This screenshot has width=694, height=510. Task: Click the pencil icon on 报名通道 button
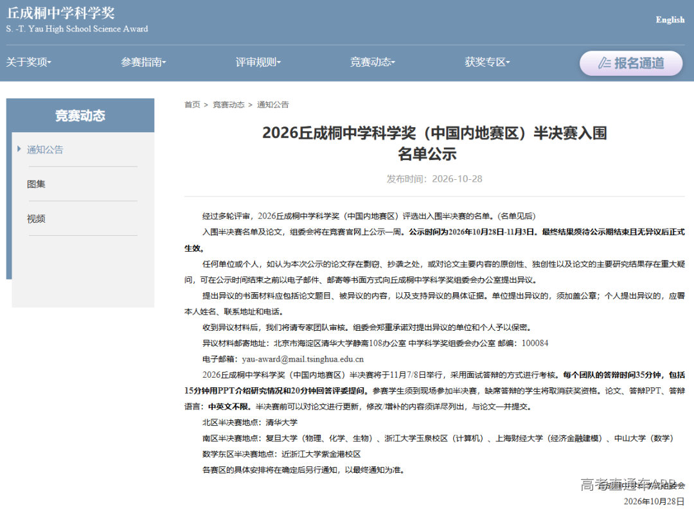pos(604,63)
